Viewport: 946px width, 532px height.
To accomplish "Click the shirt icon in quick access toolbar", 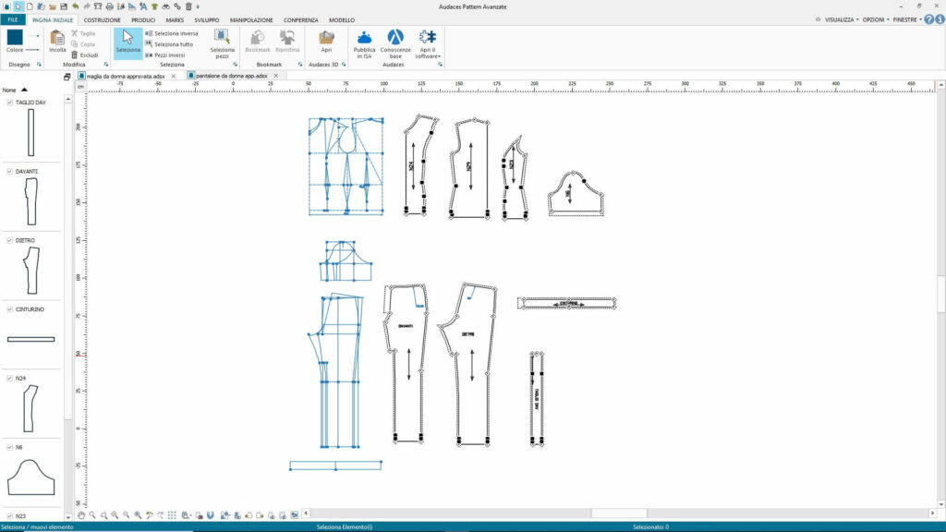I will (x=154, y=6).
